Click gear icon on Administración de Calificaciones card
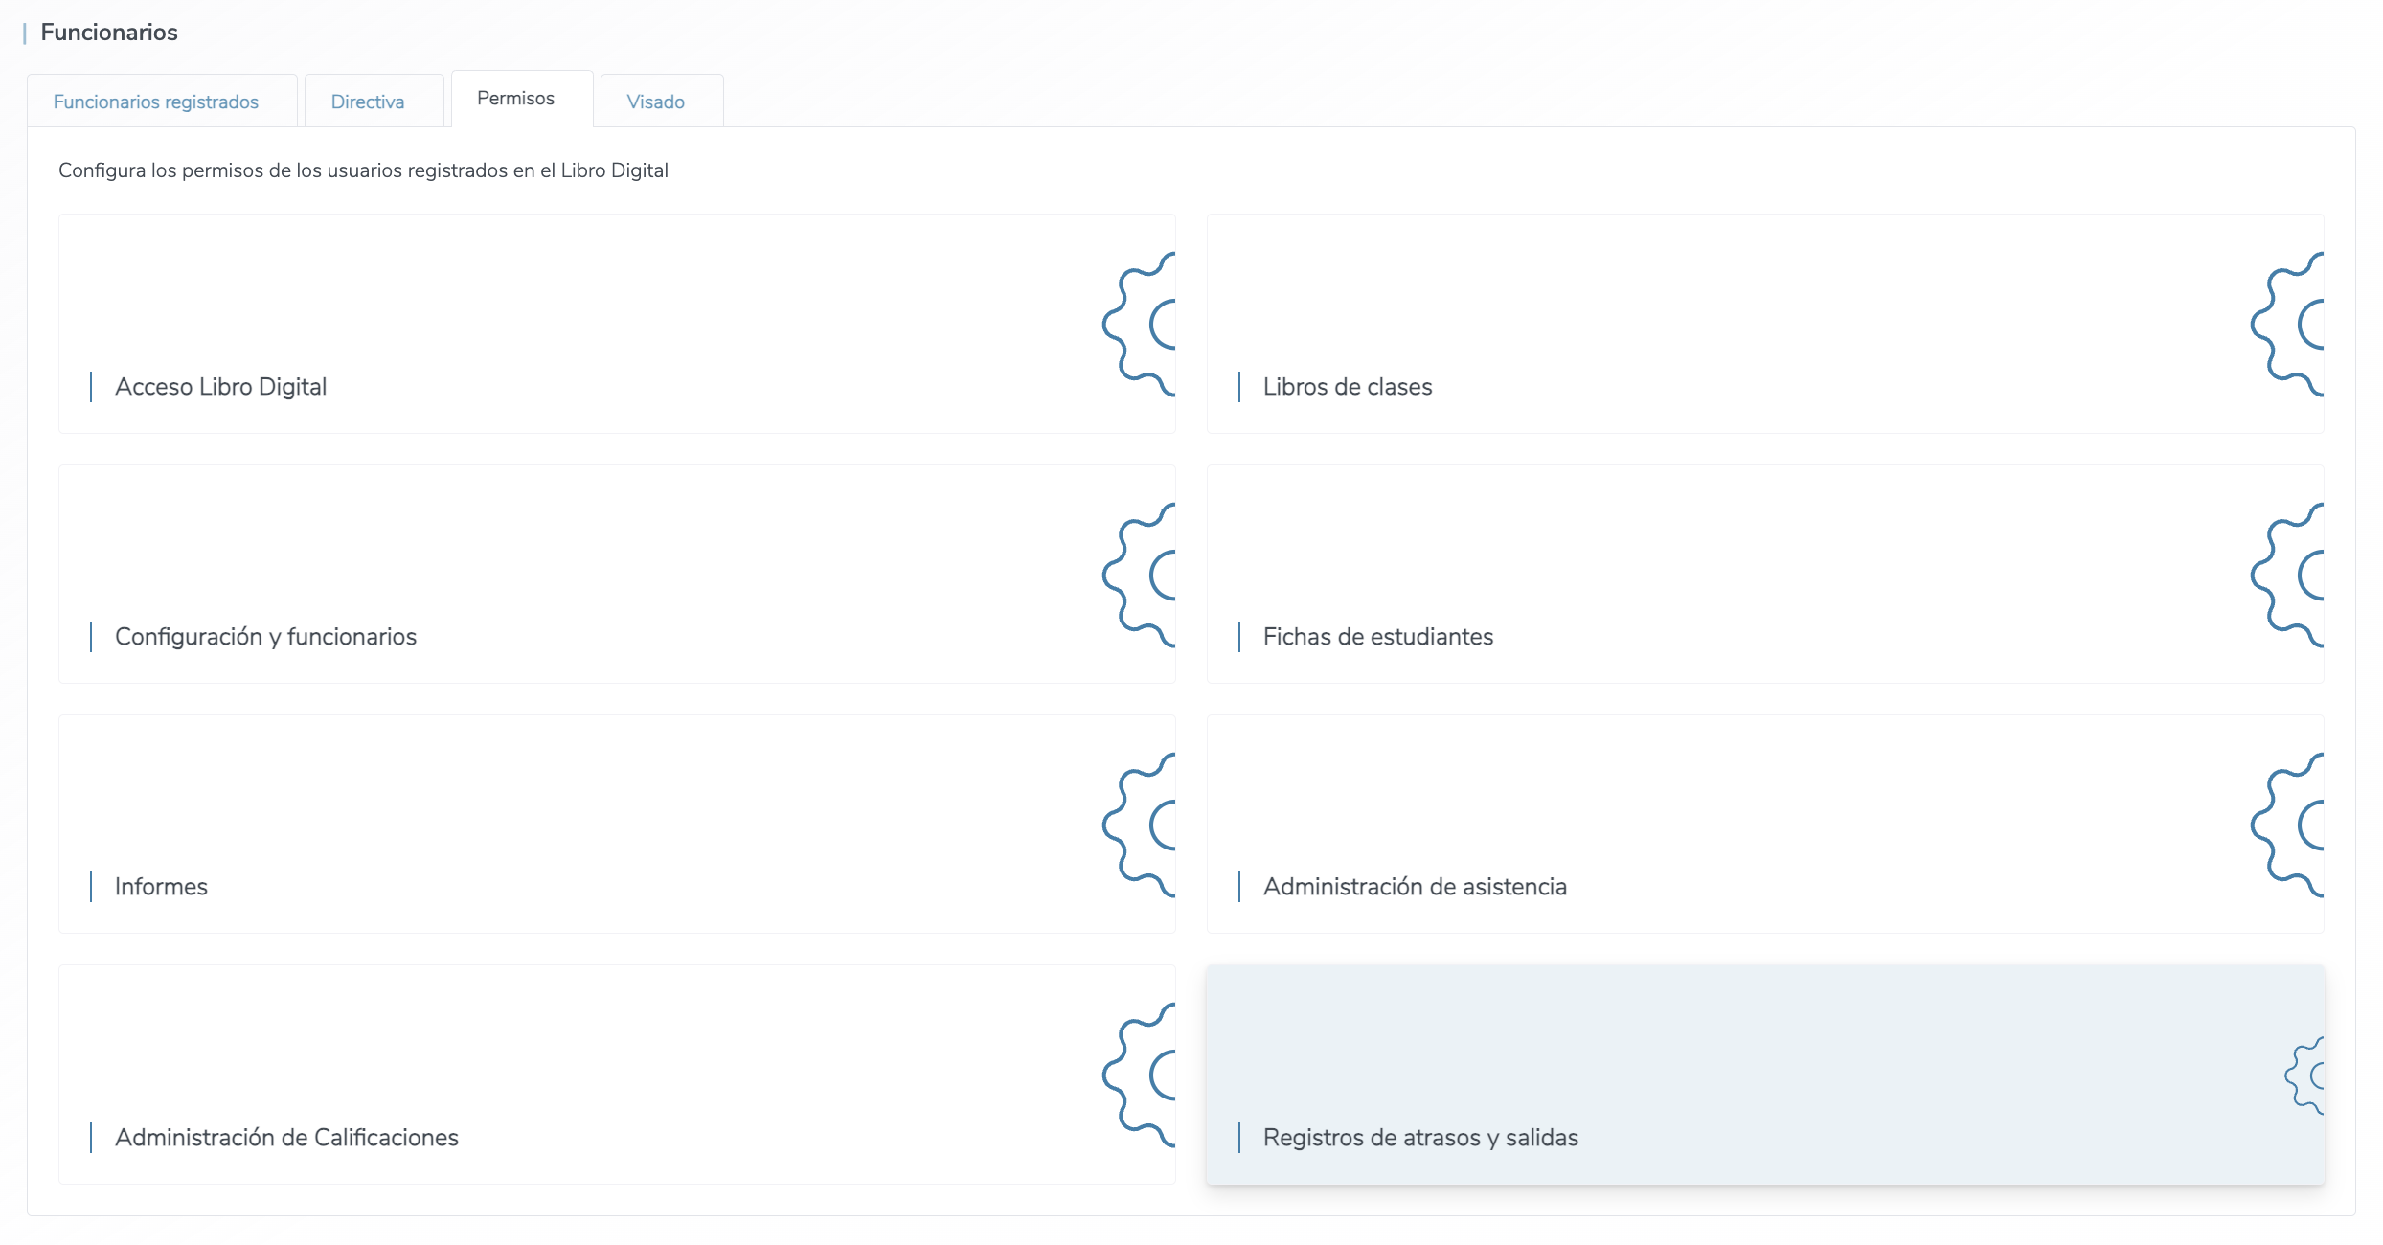The image size is (2383, 1245). (1142, 1075)
